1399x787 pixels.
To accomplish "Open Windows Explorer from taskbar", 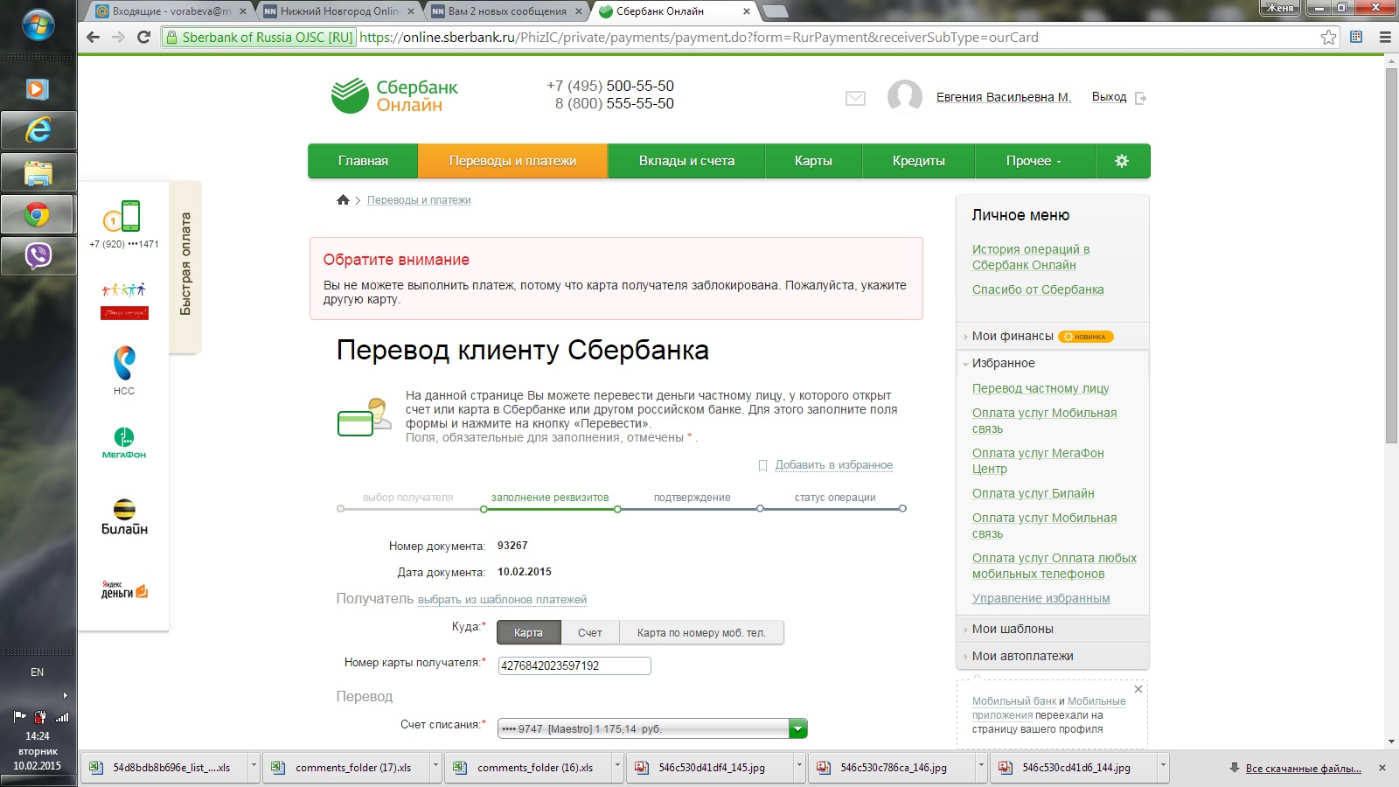I will (38, 172).
